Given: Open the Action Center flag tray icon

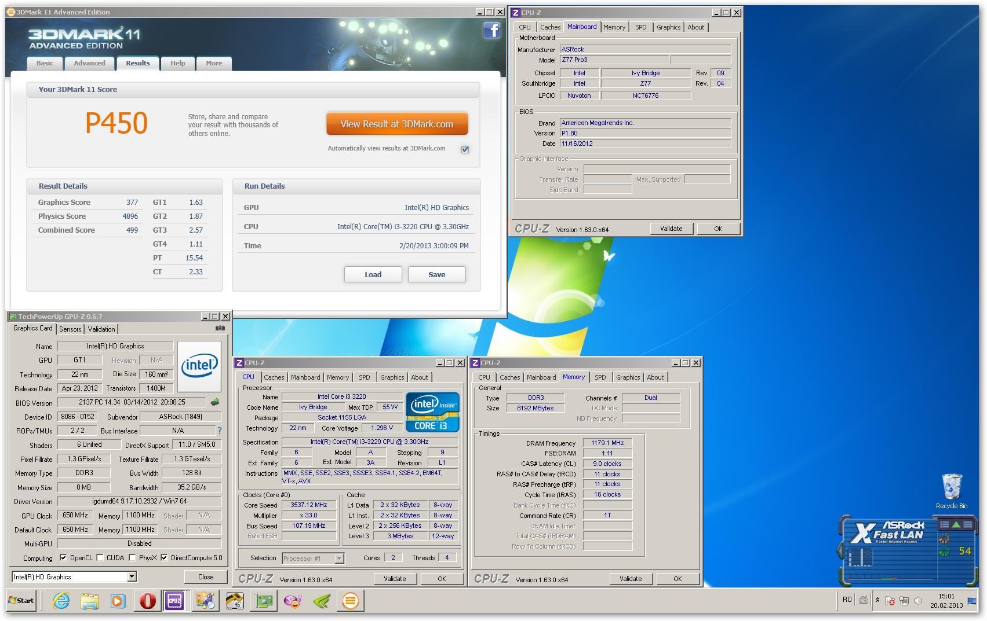Looking at the screenshot, I should [890, 601].
